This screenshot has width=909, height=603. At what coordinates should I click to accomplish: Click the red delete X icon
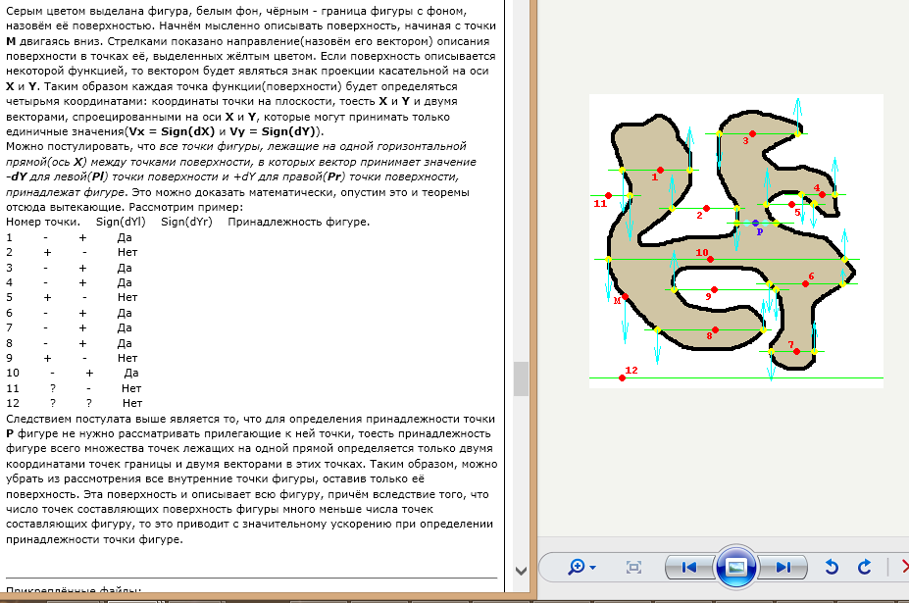(x=903, y=567)
